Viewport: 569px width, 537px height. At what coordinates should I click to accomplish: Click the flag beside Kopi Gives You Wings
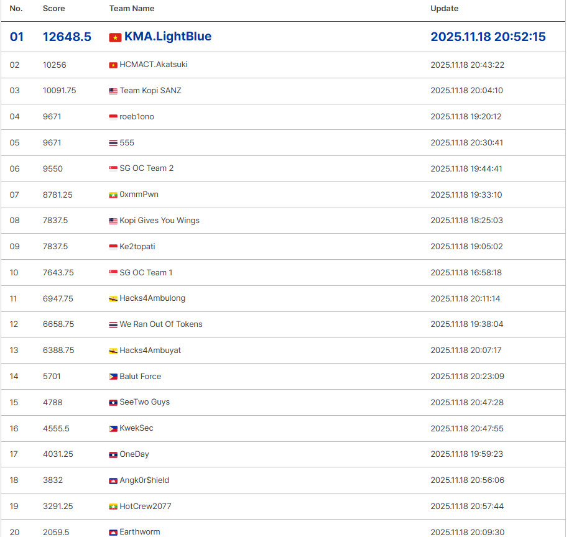113,221
